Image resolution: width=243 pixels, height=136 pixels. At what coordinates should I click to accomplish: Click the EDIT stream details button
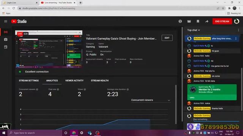point(167,38)
